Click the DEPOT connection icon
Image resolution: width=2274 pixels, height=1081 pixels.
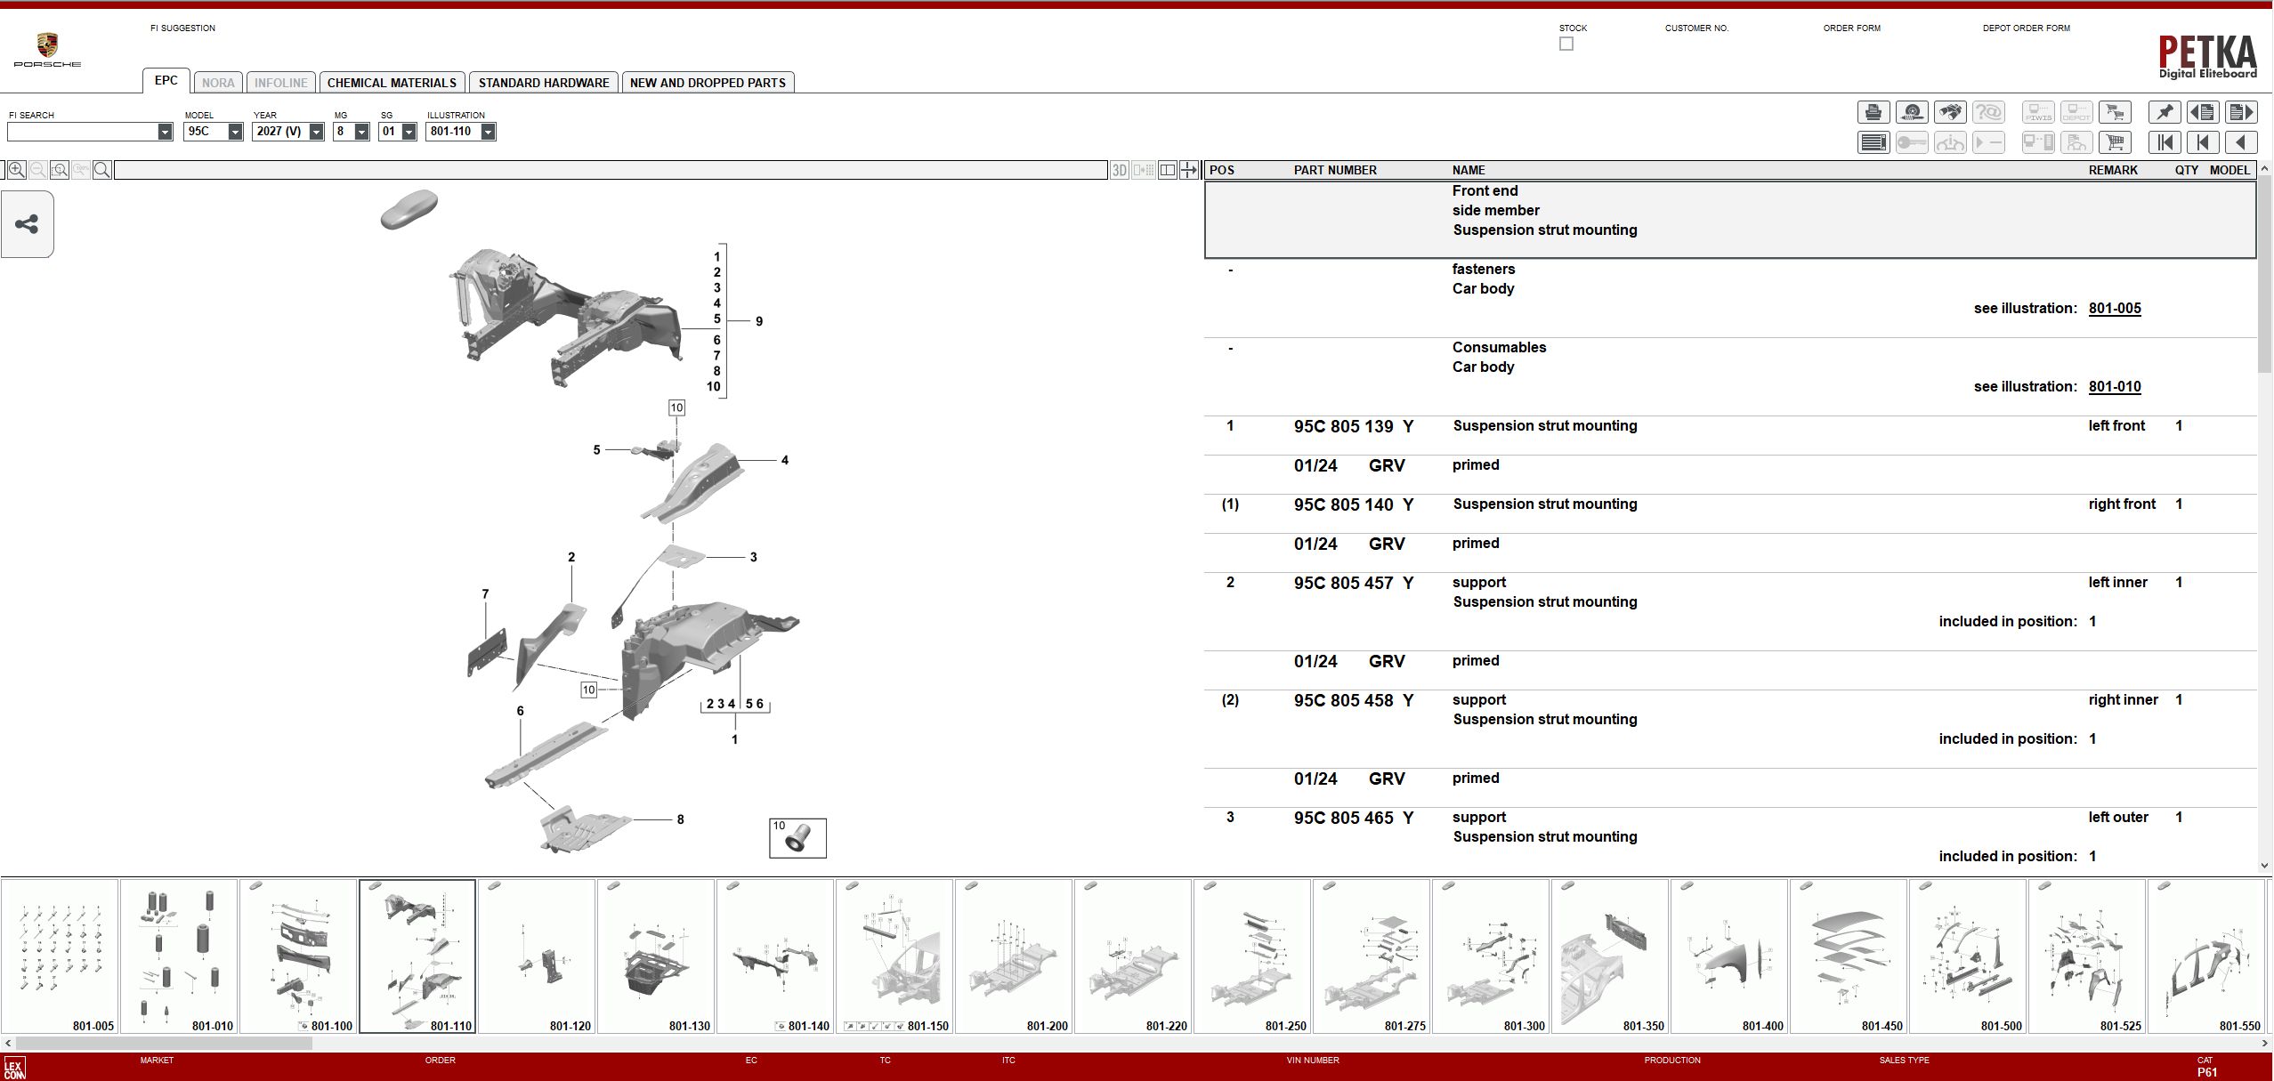coord(2076,112)
